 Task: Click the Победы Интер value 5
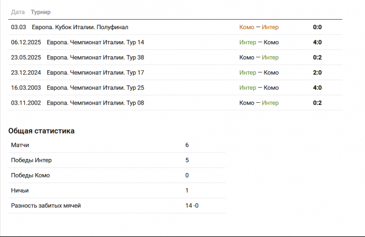187,160
